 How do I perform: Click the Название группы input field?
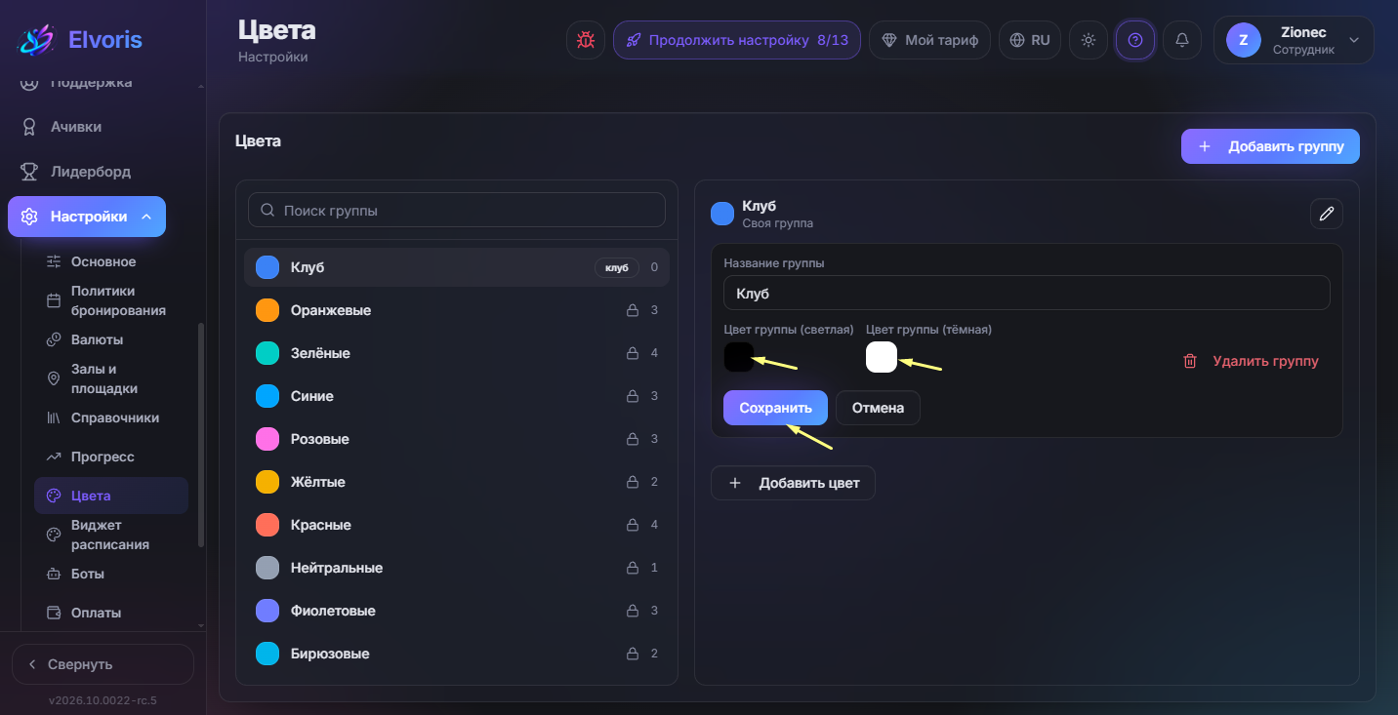1027,293
